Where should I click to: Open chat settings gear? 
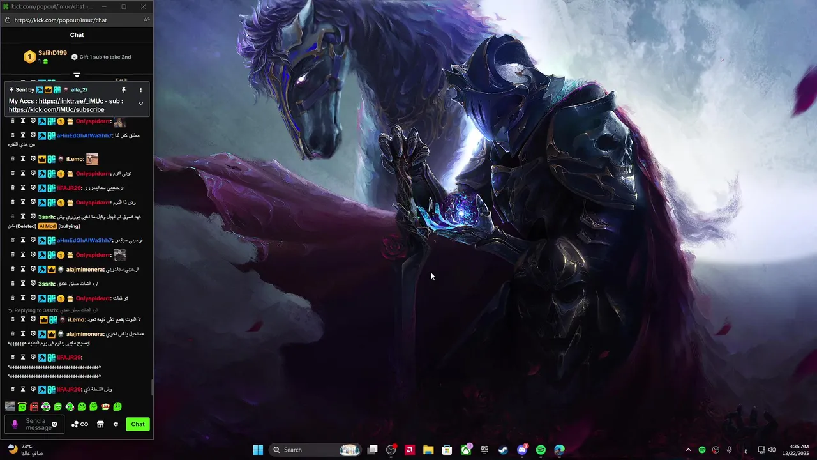[116, 424]
